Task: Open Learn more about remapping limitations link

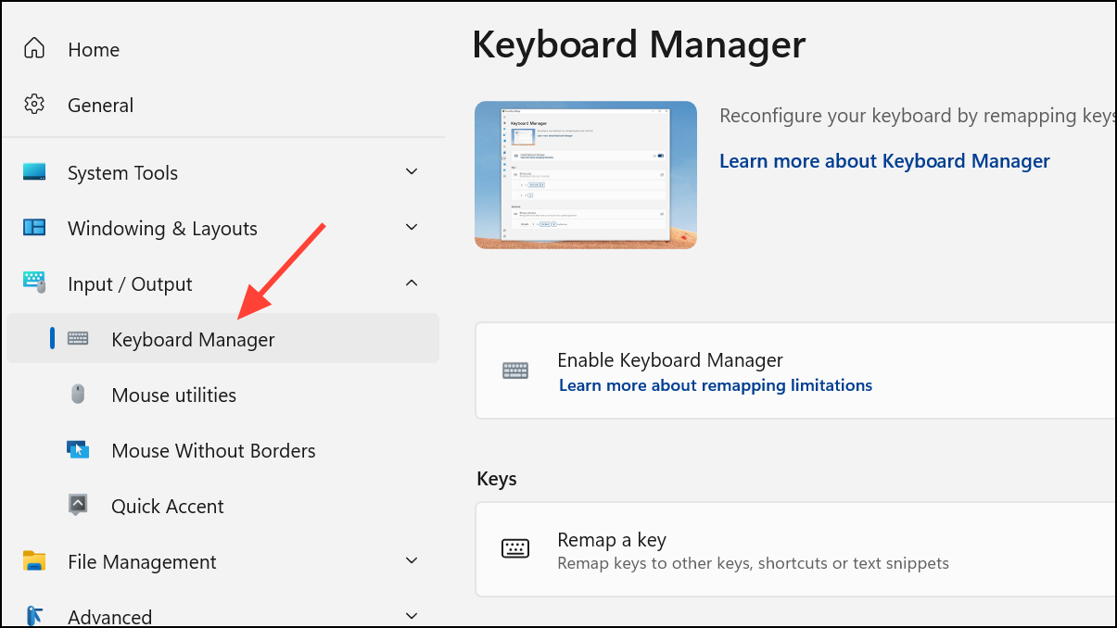Action: tap(716, 385)
